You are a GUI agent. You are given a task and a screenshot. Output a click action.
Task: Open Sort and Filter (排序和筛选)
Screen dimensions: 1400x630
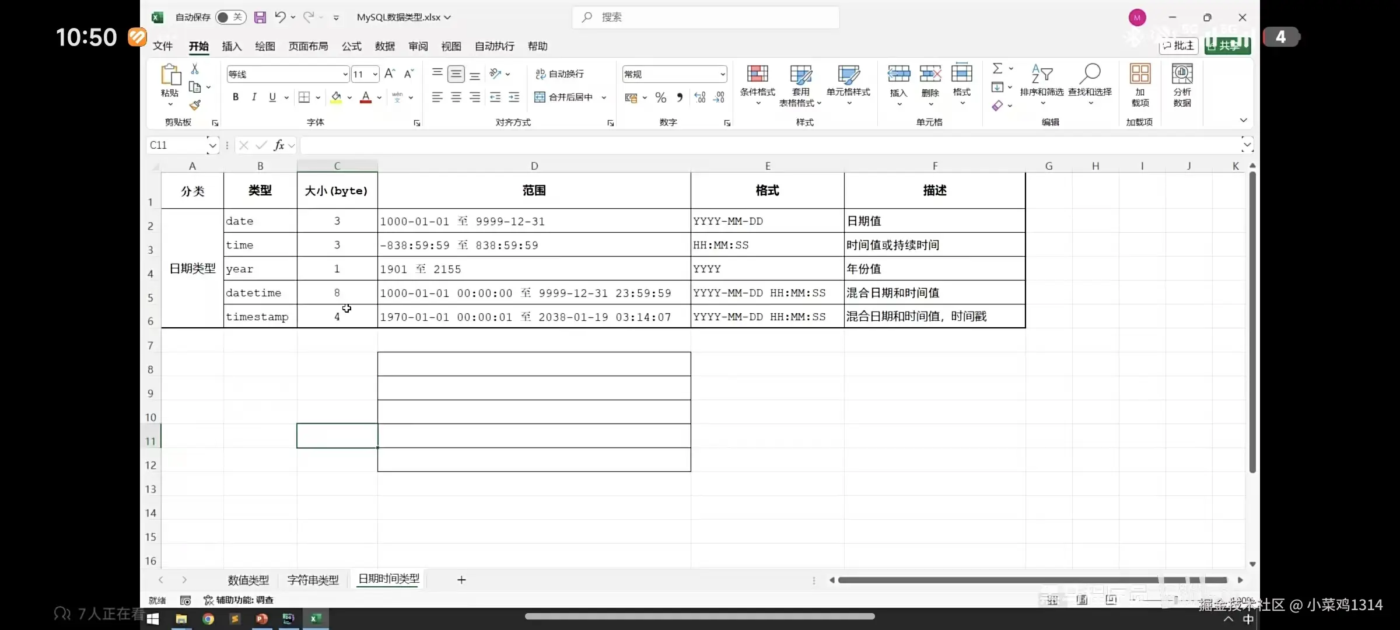point(1042,85)
